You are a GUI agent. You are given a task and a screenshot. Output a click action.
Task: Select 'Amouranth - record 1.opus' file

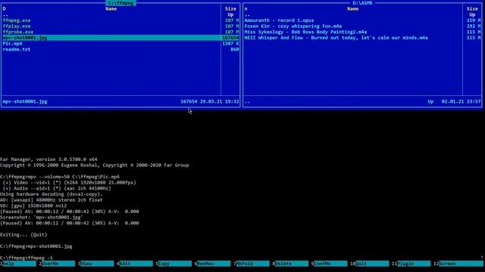[x=279, y=20]
